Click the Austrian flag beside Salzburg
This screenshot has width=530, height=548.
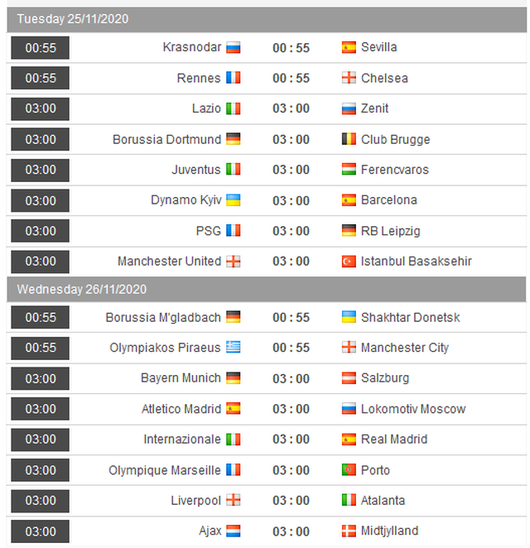pos(349,378)
